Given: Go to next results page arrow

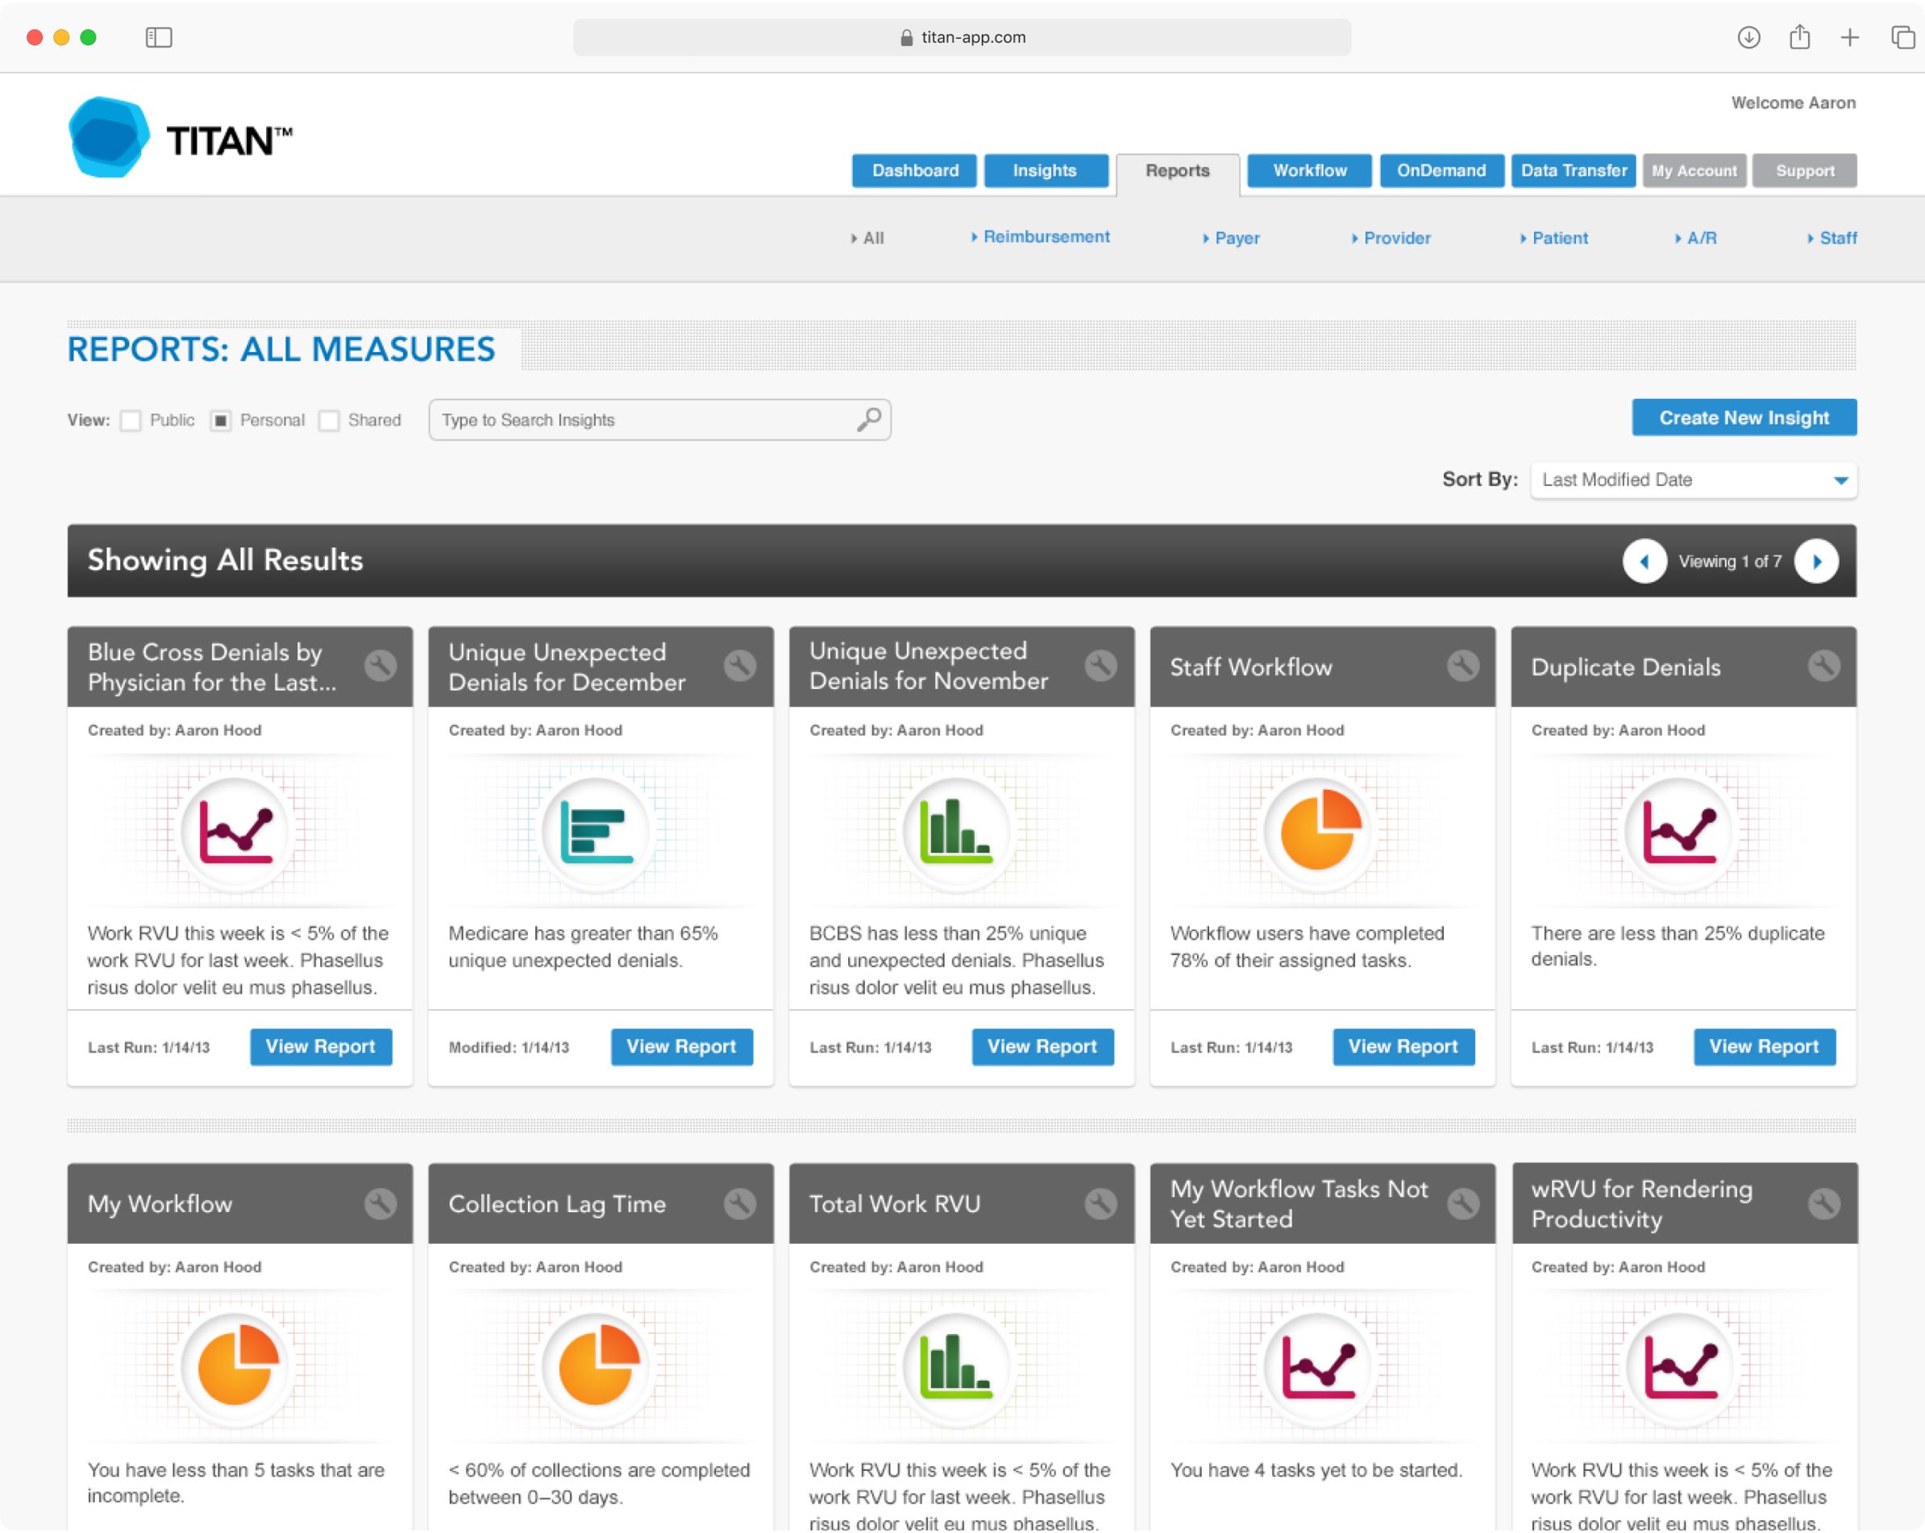Looking at the screenshot, I should coord(1816,561).
